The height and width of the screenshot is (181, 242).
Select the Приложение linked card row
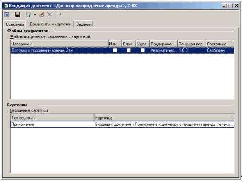(122, 125)
